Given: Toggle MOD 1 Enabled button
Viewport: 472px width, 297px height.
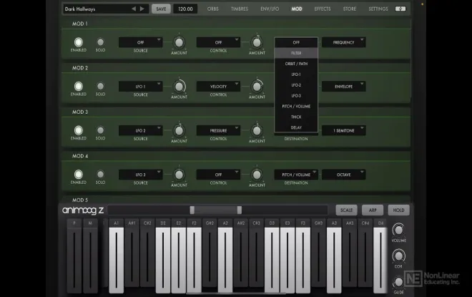Looking at the screenshot, I should click(x=79, y=42).
